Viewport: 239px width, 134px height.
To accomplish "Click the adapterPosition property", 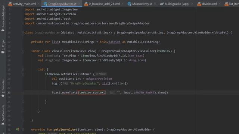I will (x=99, y=79).
